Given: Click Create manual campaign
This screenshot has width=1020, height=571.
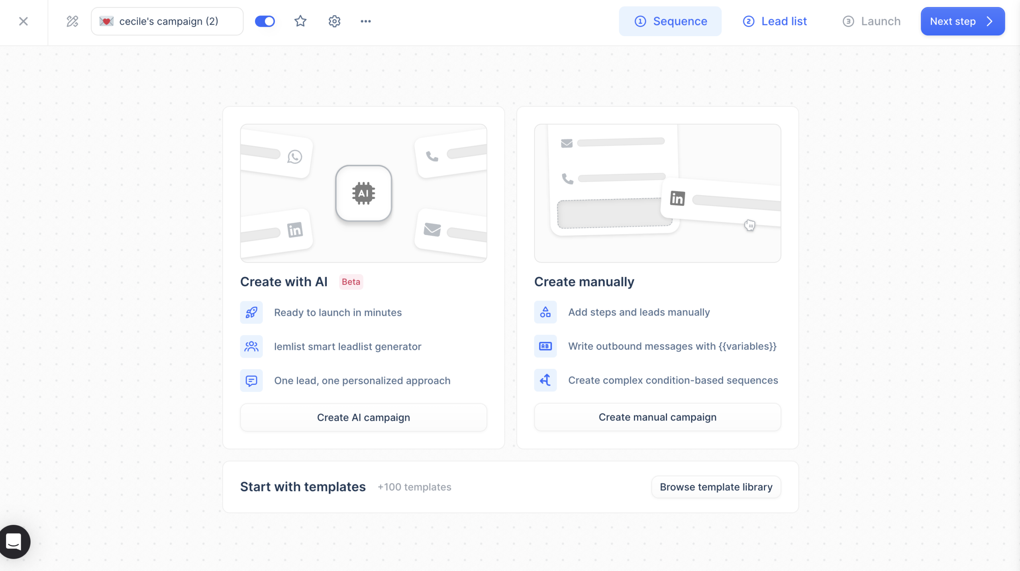Looking at the screenshot, I should (x=657, y=417).
